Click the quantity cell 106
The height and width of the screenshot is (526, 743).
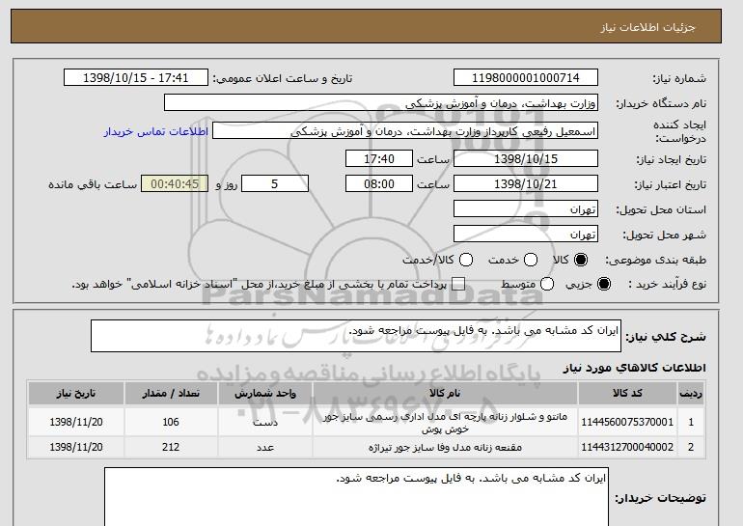click(x=171, y=422)
